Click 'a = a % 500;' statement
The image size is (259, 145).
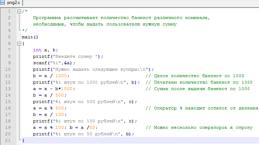tap(50, 108)
